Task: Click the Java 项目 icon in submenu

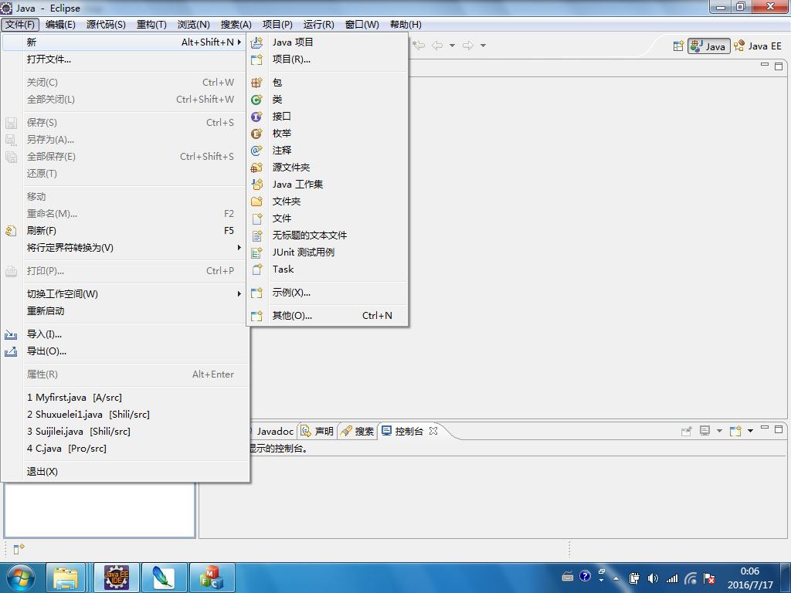Action: pyautogui.click(x=256, y=42)
